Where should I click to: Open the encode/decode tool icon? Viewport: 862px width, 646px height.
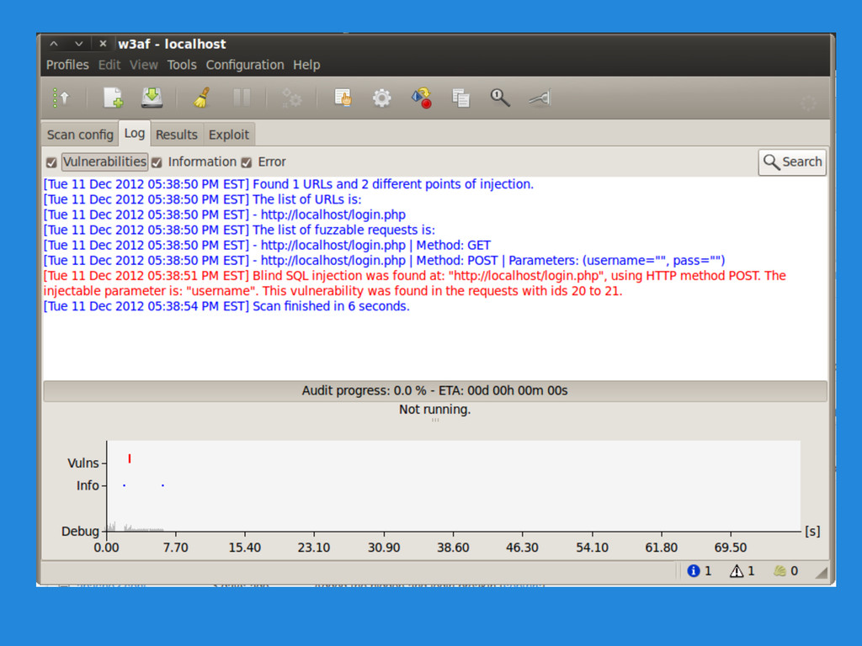point(422,98)
